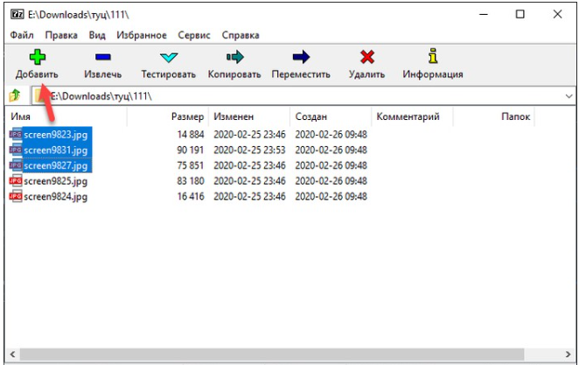
Task: Expand the address bar path dropdown
Action: 569,95
